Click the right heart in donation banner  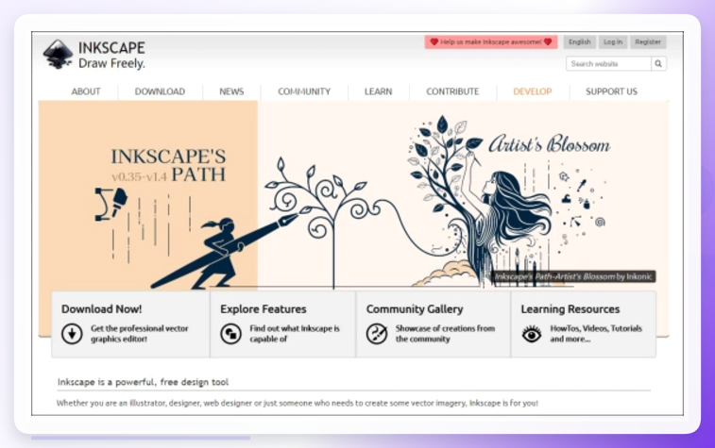tap(548, 41)
